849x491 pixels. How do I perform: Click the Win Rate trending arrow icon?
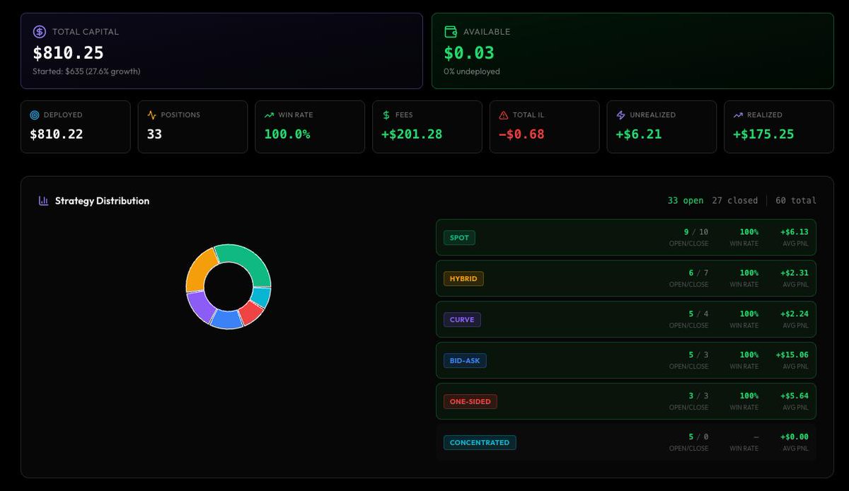(x=270, y=115)
